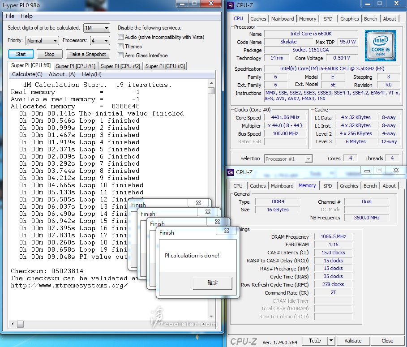407x347 pixels.
Task: Expand the Tools dropdown arrow in CPU-Z
Action: coord(331,341)
